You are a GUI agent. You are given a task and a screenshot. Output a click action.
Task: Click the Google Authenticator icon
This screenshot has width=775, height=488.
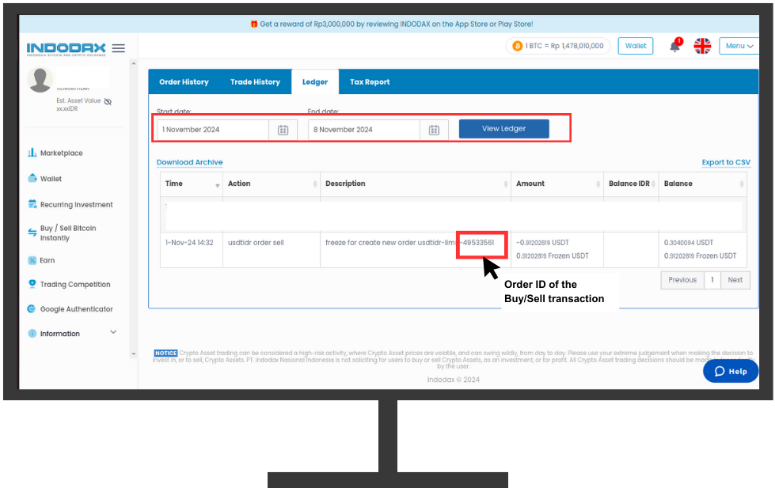pos(31,308)
